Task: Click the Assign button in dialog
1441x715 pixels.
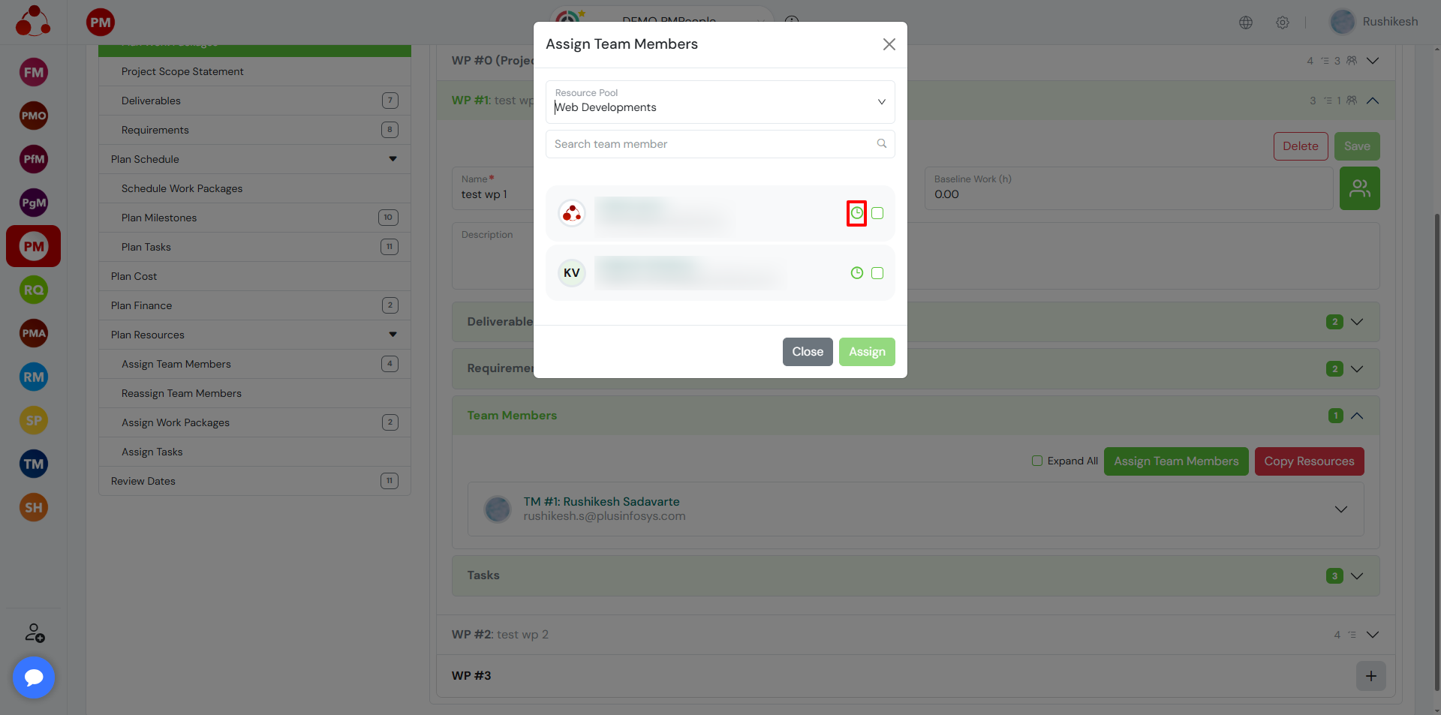Action: click(x=867, y=352)
